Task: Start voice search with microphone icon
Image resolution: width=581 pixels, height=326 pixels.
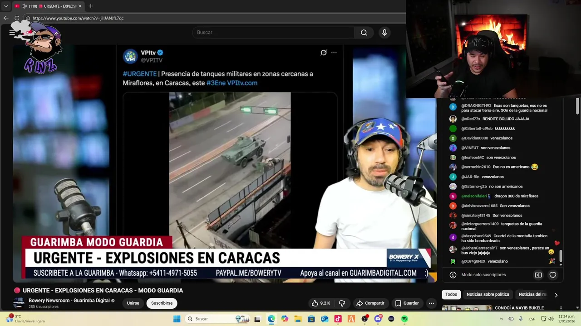Action: click(x=384, y=33)
